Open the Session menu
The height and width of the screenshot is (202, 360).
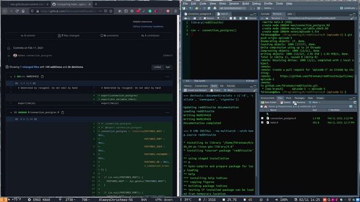tap(234, 4)
